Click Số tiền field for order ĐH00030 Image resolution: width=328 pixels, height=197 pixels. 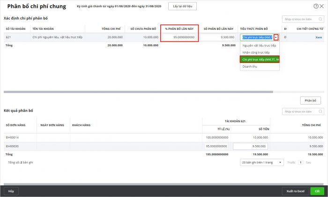(x=250, y=146)
